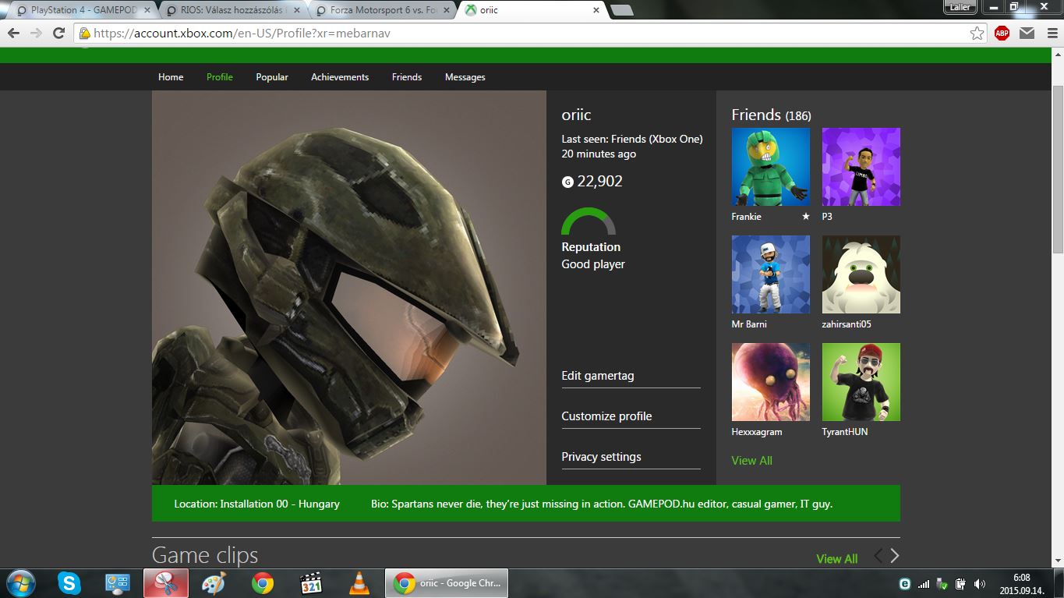Open the mail extension icon in toolbar
Screen dimensions: 1064x598
click(1027, 34)
